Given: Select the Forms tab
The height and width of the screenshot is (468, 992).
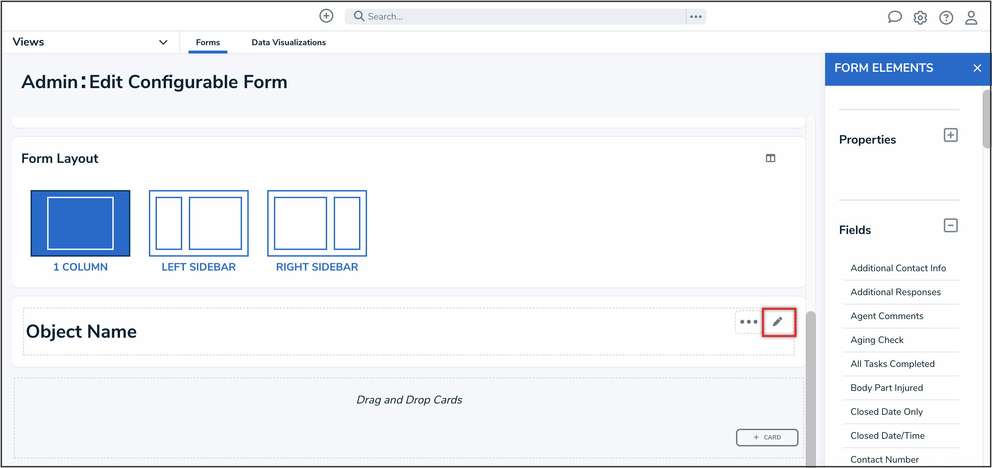Looking at the screenshot, I should [x=207, y=42].
